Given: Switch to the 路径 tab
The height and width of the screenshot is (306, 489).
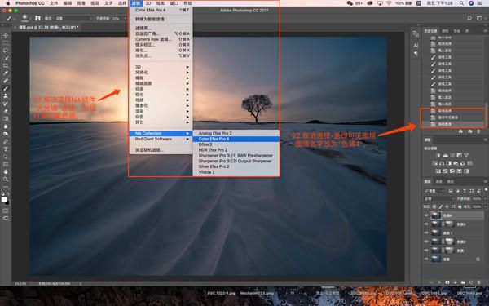Looking at the screenshot, I should pos(451,181).
